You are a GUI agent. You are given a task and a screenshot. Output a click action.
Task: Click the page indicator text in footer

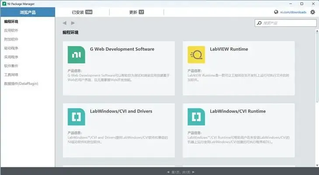pos(180,172)
